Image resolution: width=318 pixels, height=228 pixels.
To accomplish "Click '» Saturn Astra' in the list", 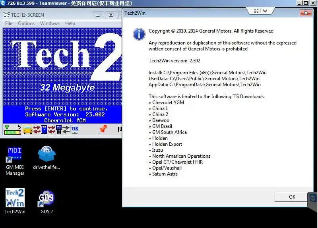I will point(163,174).
